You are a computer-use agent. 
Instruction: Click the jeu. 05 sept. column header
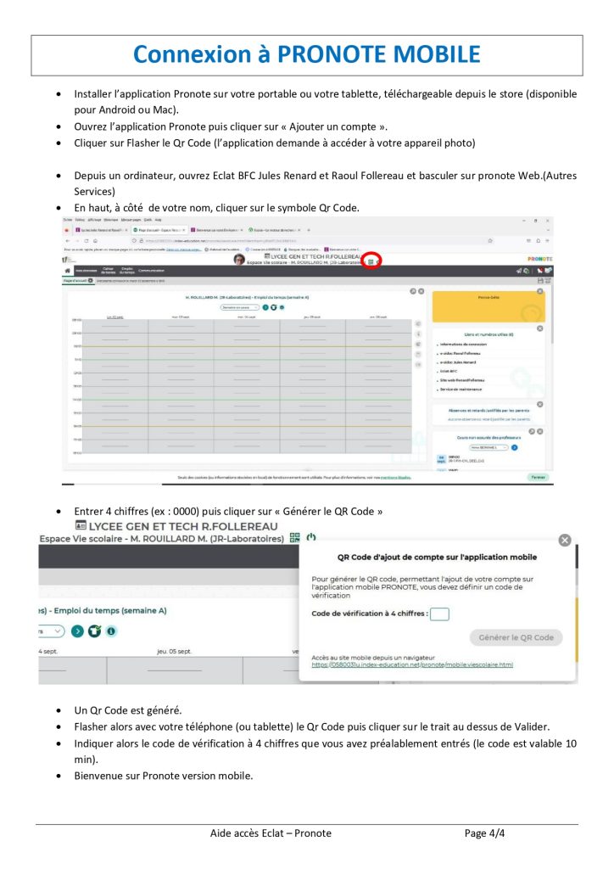click(x=174, y=651)
